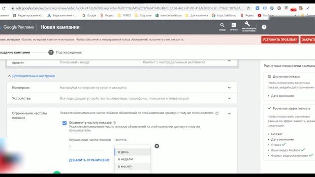The width and height of the screenshot is (315, 177).
Task: Open the tools and settings wrench icon
Action: coord(249,27)
